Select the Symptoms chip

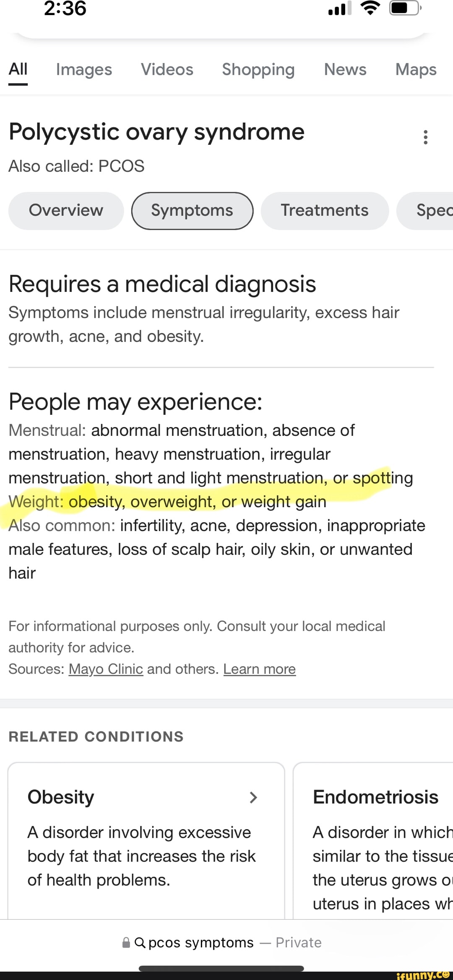[192, 210]
